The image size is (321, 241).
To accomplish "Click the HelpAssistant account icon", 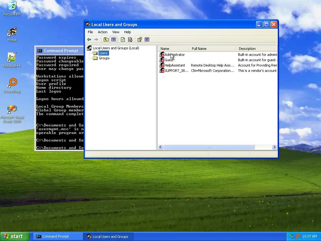I will (x=162, y=65).
